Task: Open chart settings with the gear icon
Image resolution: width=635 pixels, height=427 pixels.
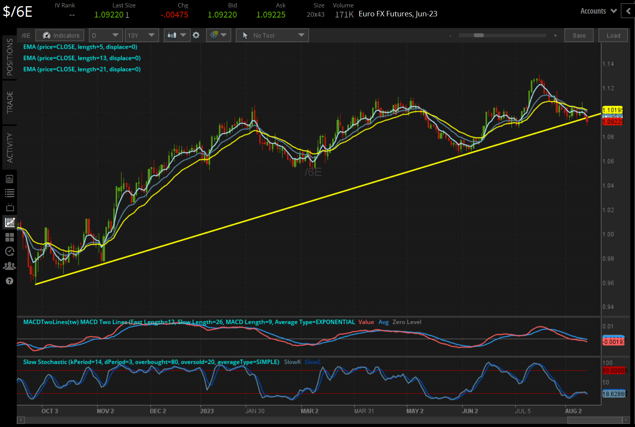Action: click(196, 35)
